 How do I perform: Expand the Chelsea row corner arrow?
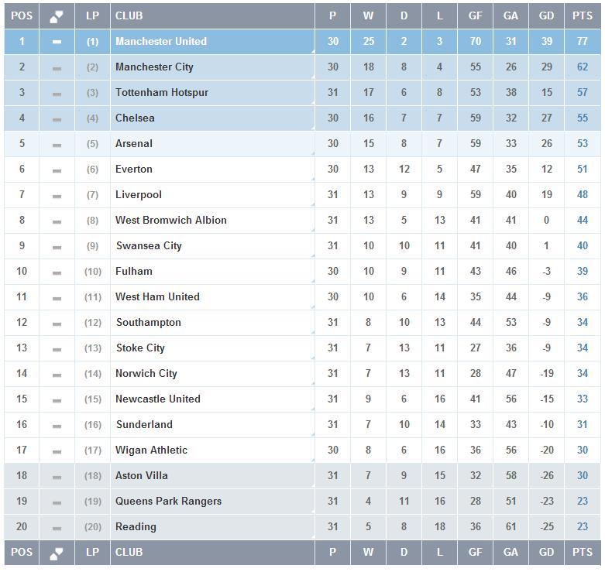(x=311, y=128)
